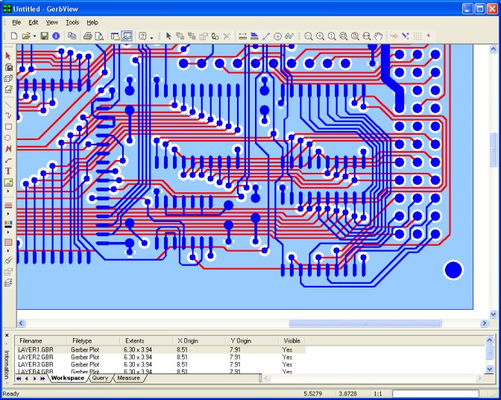Select the Circle drawing tool
Viewport: 501px width, 400px height.
tap(8, 138)
